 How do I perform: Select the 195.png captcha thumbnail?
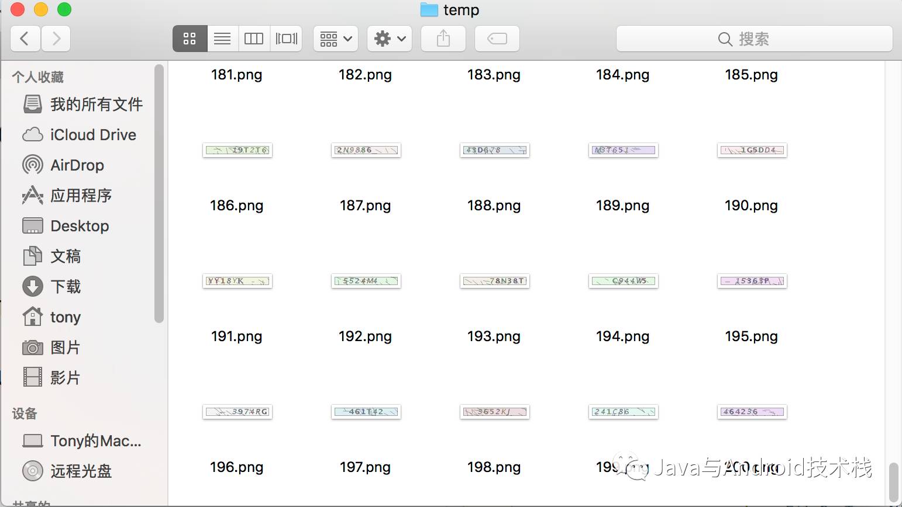click(752, 282)
